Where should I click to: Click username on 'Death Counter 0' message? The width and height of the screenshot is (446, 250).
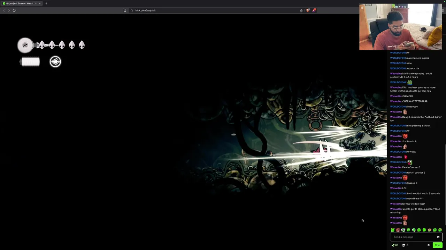(x=395, y=167)
